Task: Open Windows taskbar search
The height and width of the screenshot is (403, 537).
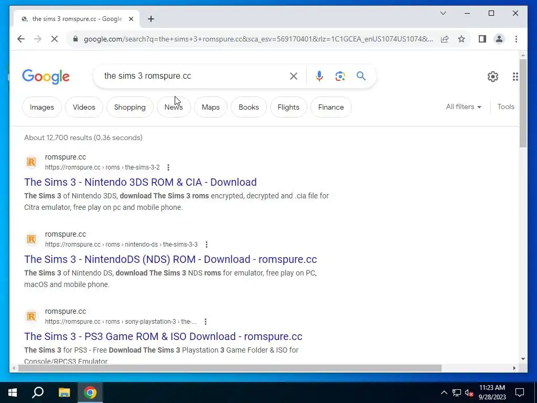Action: pyautogui.click(x=38, y=393)
